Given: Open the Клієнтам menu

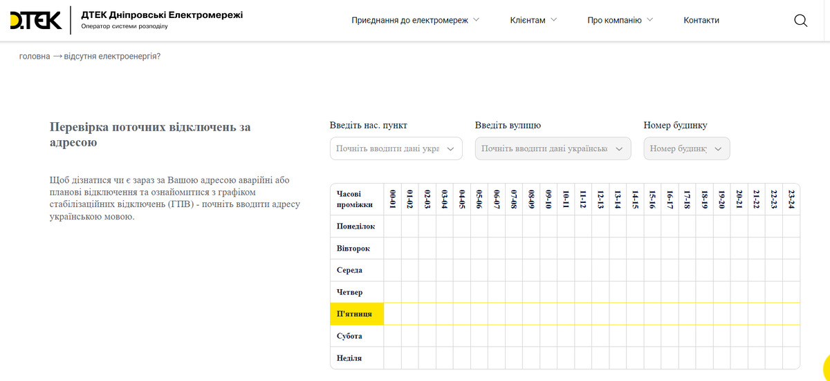Looking at the screenshot, I should point(533,21).
